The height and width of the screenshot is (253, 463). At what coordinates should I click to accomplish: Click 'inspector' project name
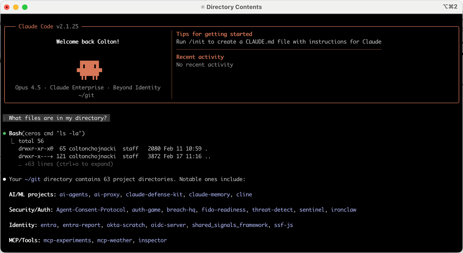coord(153,240)
